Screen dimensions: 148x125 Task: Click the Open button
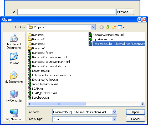135,112
